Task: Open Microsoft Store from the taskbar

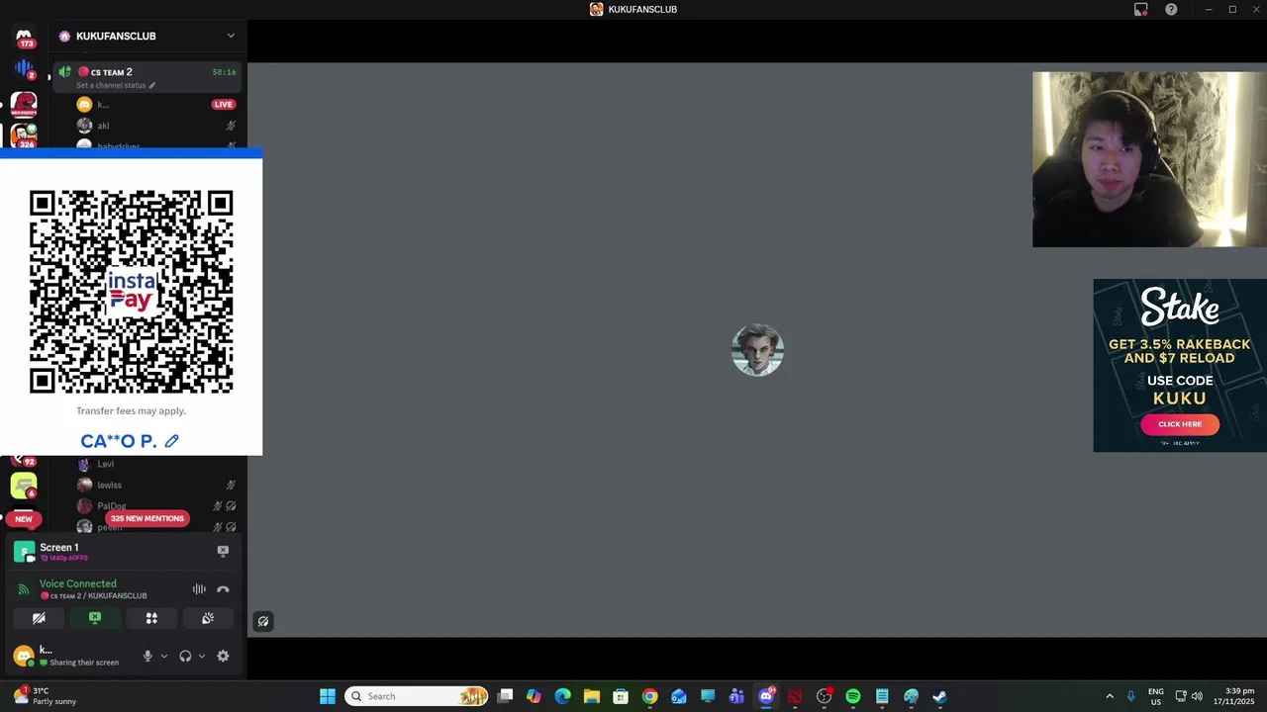Action: pyautogui.click(x=621, y=696)
